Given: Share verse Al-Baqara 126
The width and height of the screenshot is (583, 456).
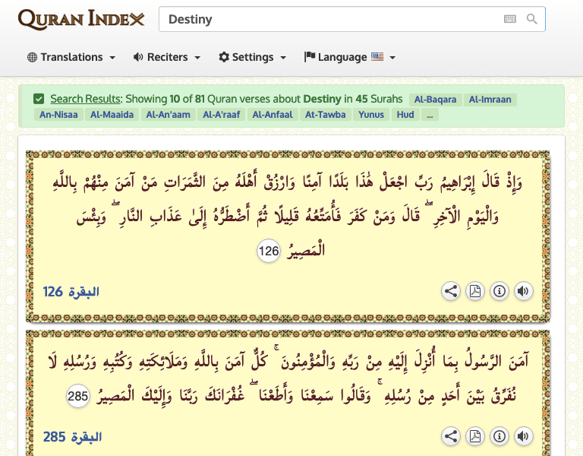Looking at the screenshot, I should click(x=451, y=291).
